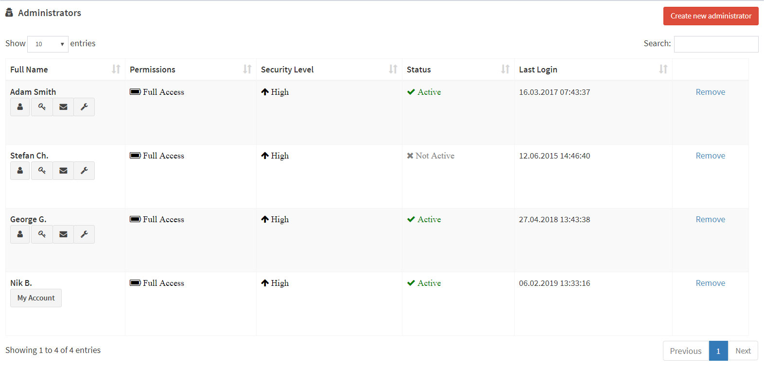This screenshot has width=764, height=369.
Task: Send email to Adam Smith via envelope icon
Action: (63, 107)
